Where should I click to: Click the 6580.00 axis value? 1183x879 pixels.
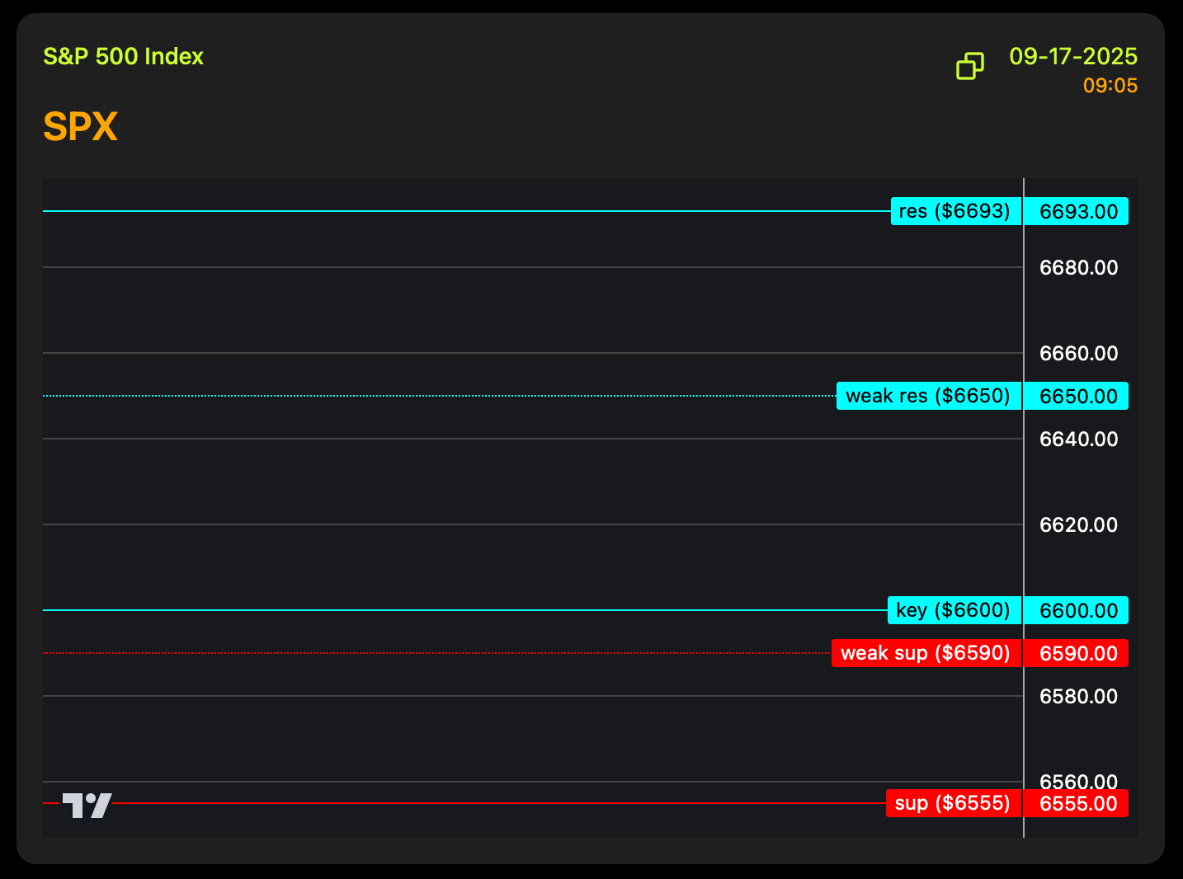click(1078, 696)
